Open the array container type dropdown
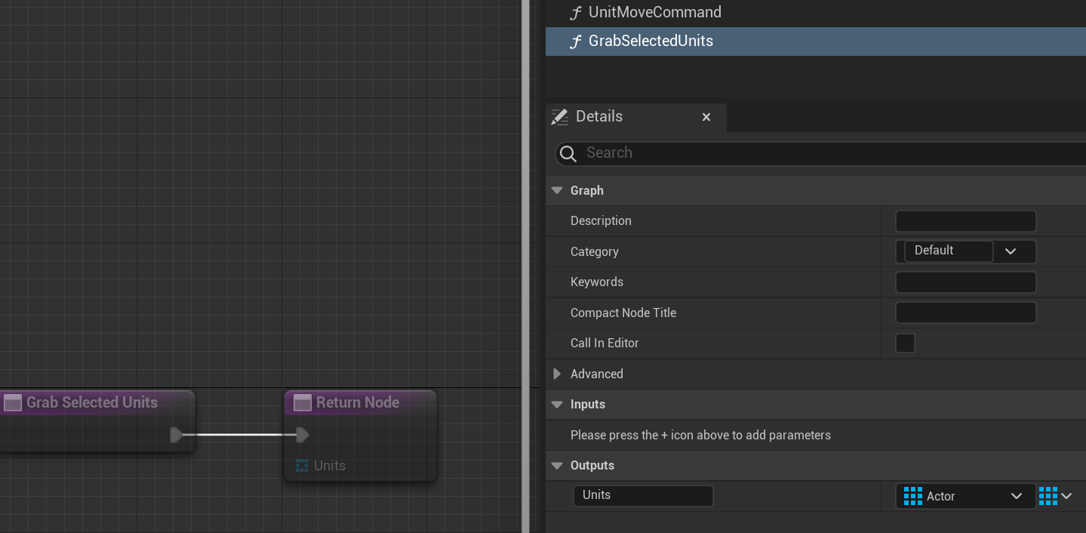 click(1056, 496)
